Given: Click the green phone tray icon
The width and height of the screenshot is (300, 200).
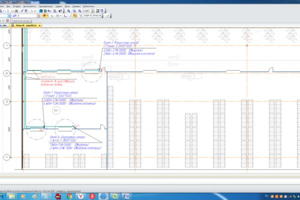Looking at the screenshot, I should tap(294, 196).
